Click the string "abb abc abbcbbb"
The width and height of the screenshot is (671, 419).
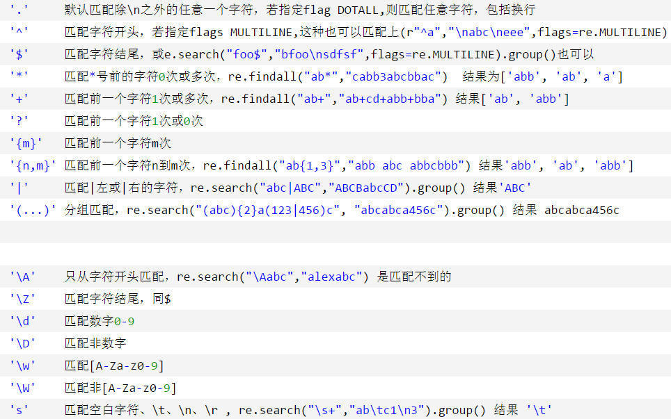click(406, 165)
